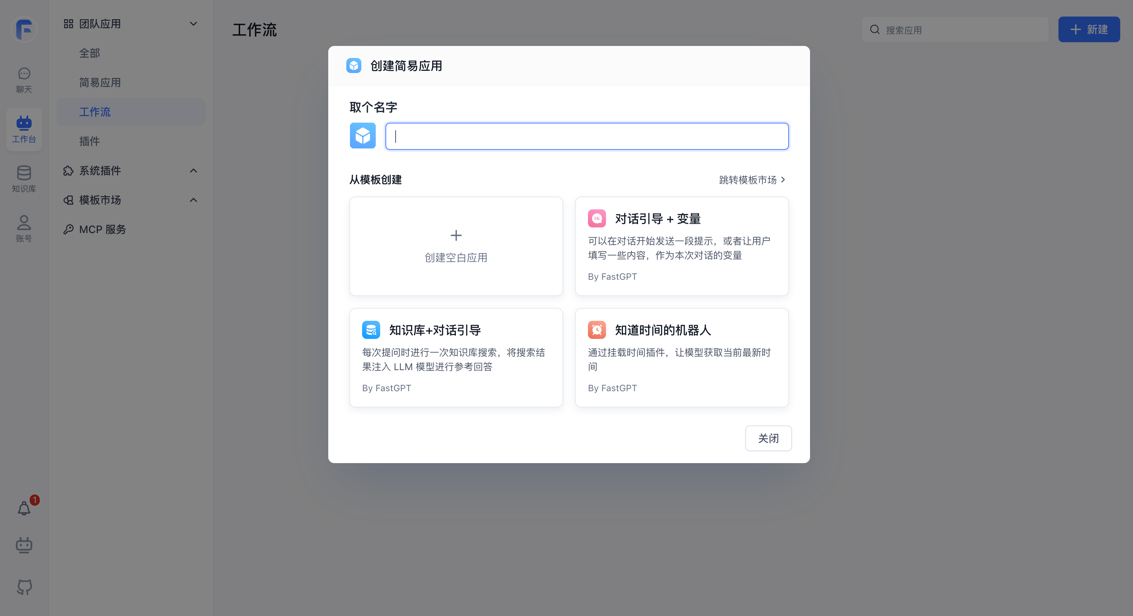Click the robot icon above GitHub icon
1133x616 pixels.
click(24, 545)
